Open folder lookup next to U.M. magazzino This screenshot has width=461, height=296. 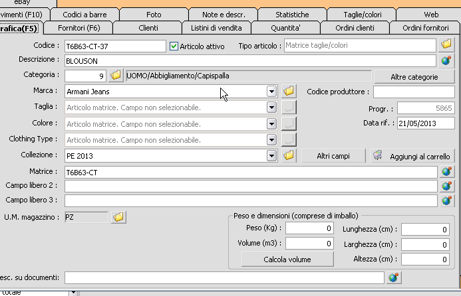(118, 217)
